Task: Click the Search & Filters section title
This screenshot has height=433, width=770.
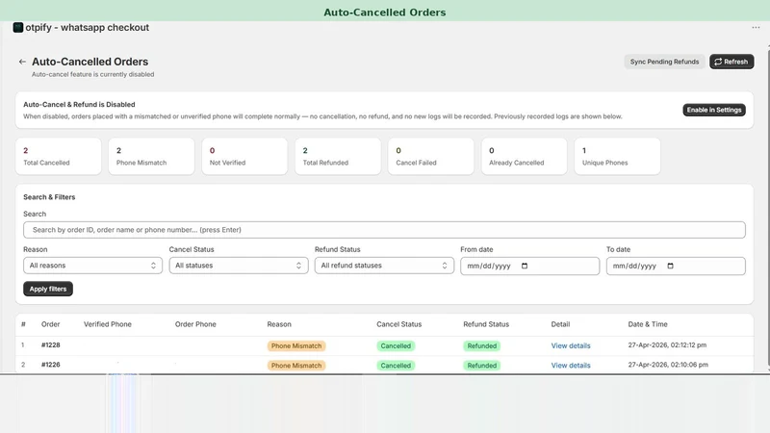Action: (x=49, y=197)
